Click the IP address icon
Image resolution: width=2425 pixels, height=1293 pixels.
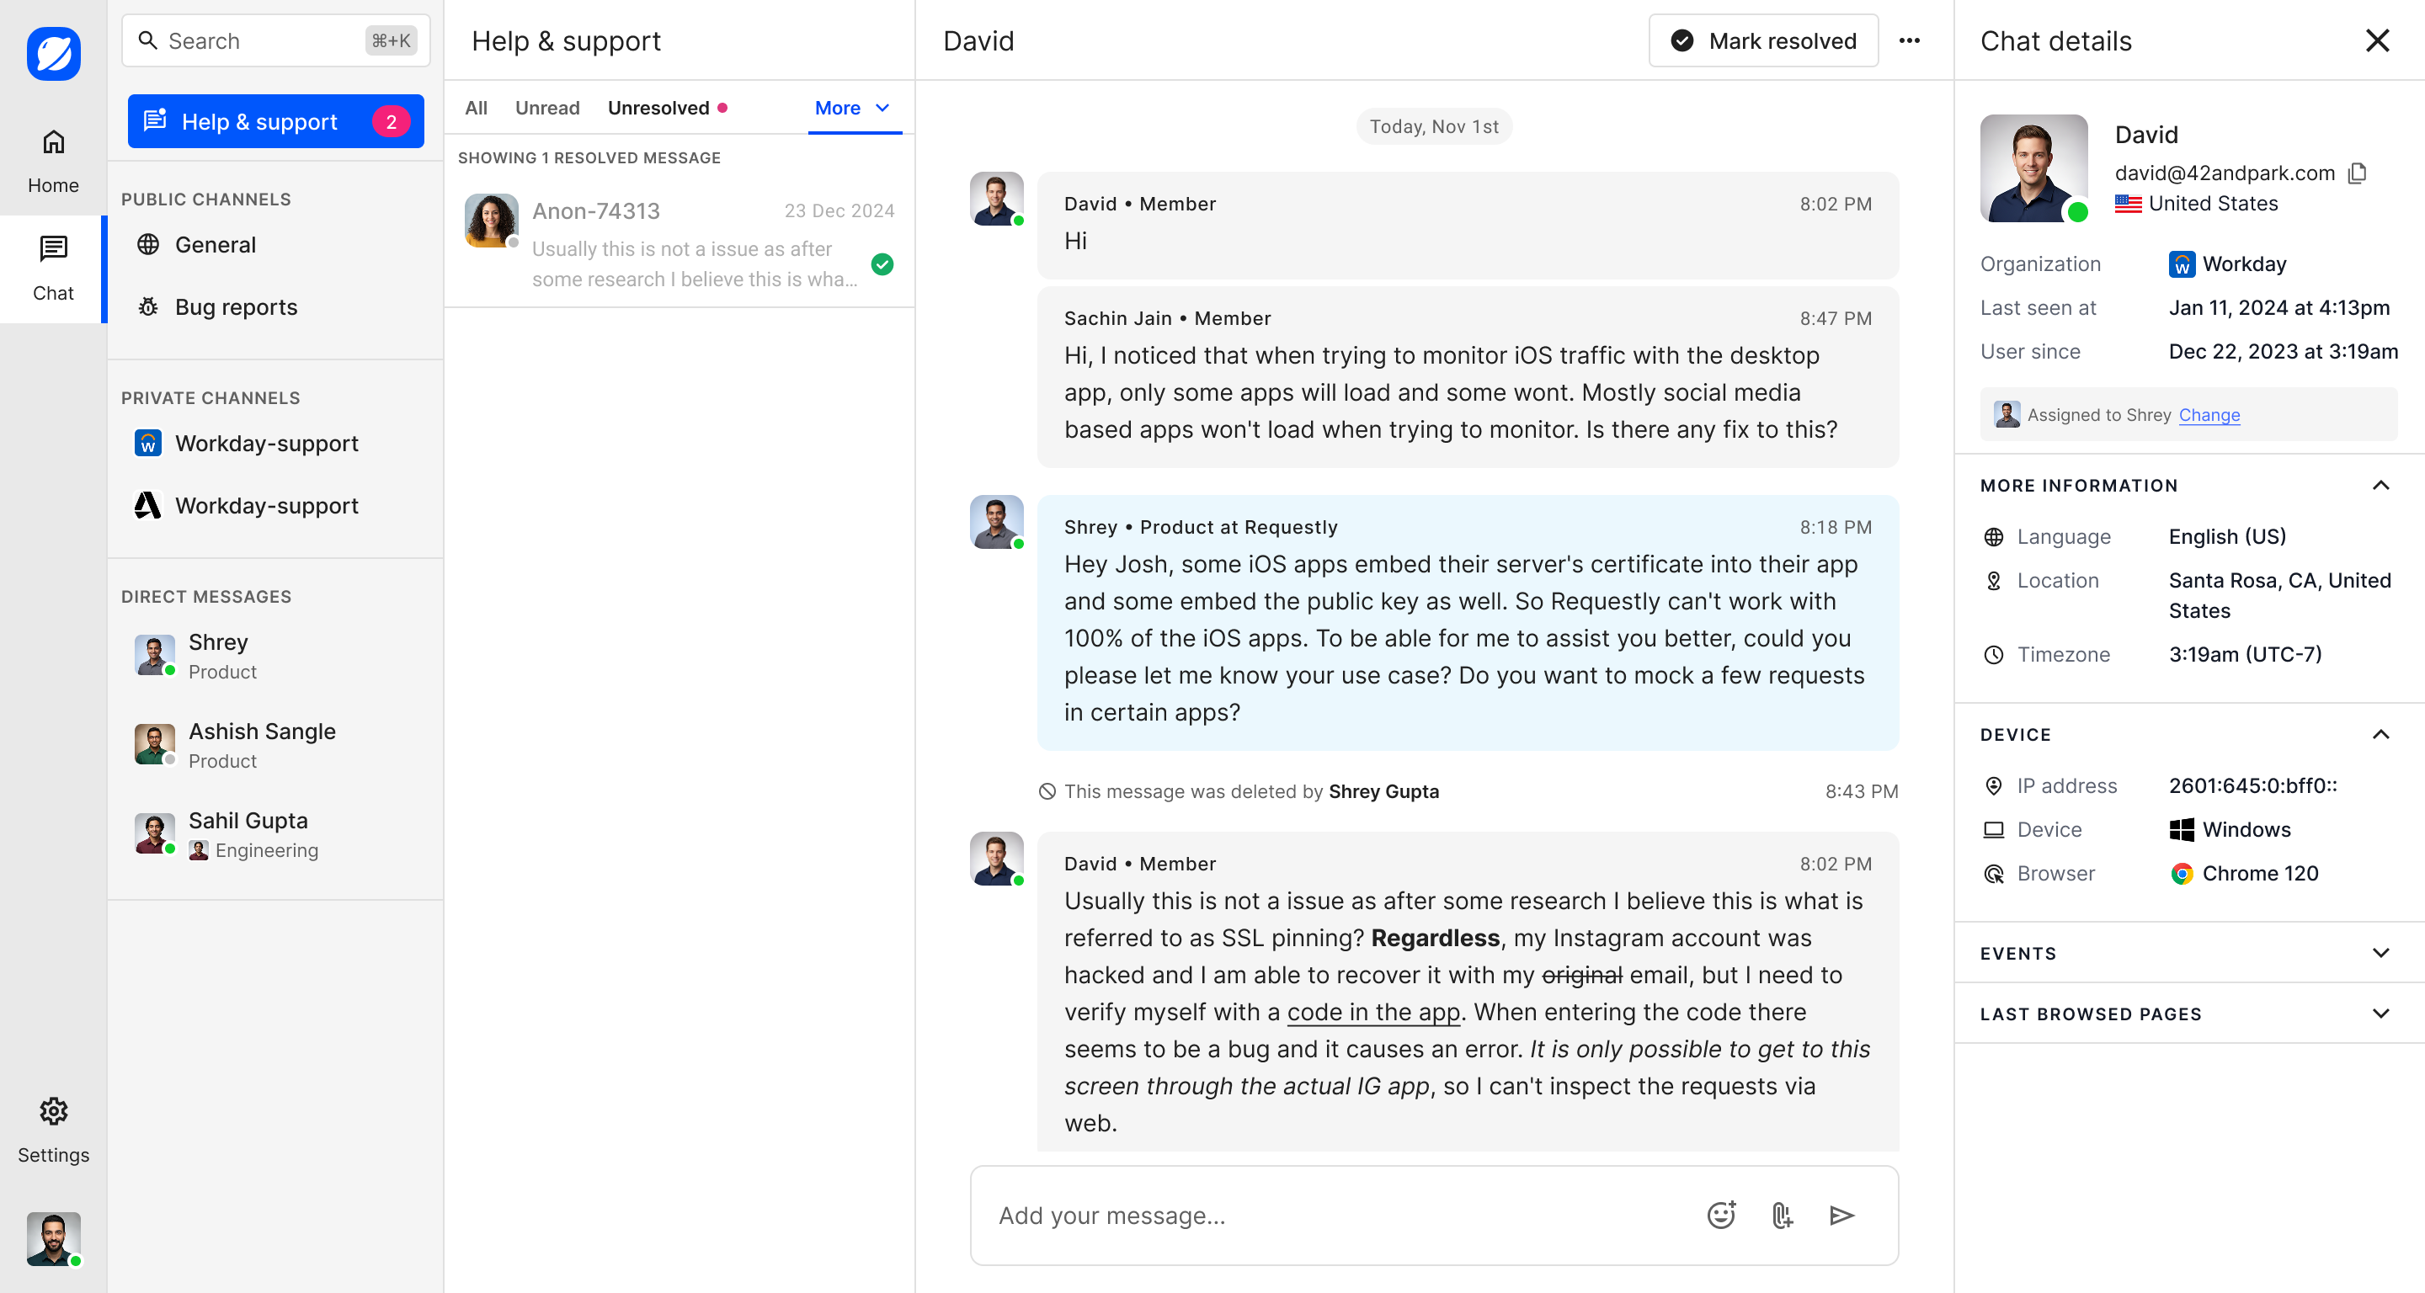click(x=1993, y=785)
